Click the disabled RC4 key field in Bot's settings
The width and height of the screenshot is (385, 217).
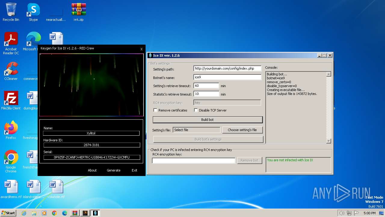pyautogui.click(x=227, y=102)
